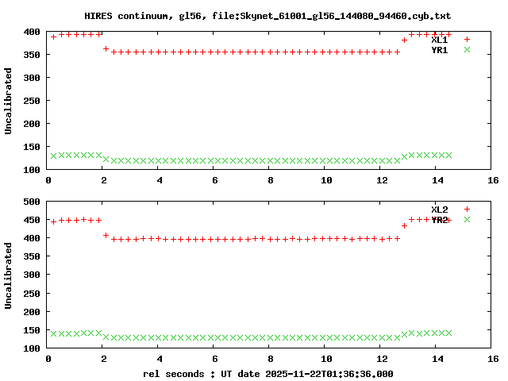Click the 0 x-axis tick under top plot
This screenshot has height=381, width=508.
click(x=48, y=180)
